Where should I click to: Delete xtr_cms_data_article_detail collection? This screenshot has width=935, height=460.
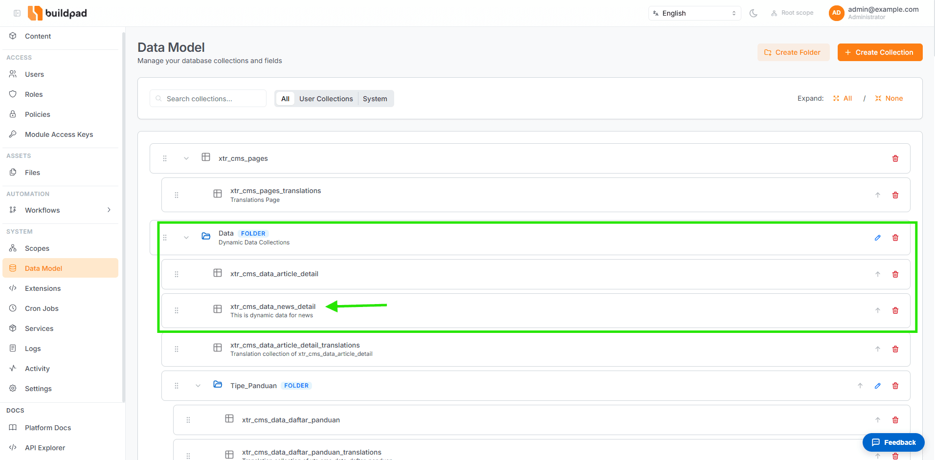tap(895, 274)
